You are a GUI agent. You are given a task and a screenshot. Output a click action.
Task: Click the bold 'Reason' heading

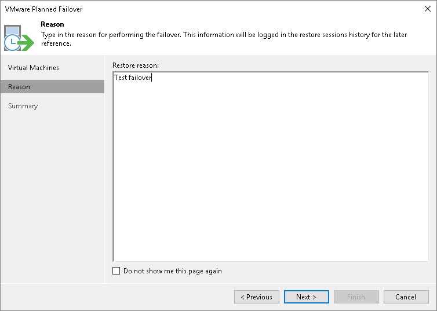52,24
